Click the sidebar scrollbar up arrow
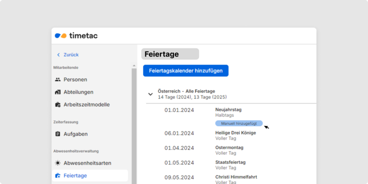 tap(134, 65)
